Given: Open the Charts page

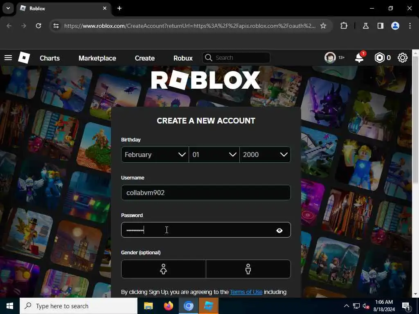Looking at the screenshot, I should tap(50, 58).
